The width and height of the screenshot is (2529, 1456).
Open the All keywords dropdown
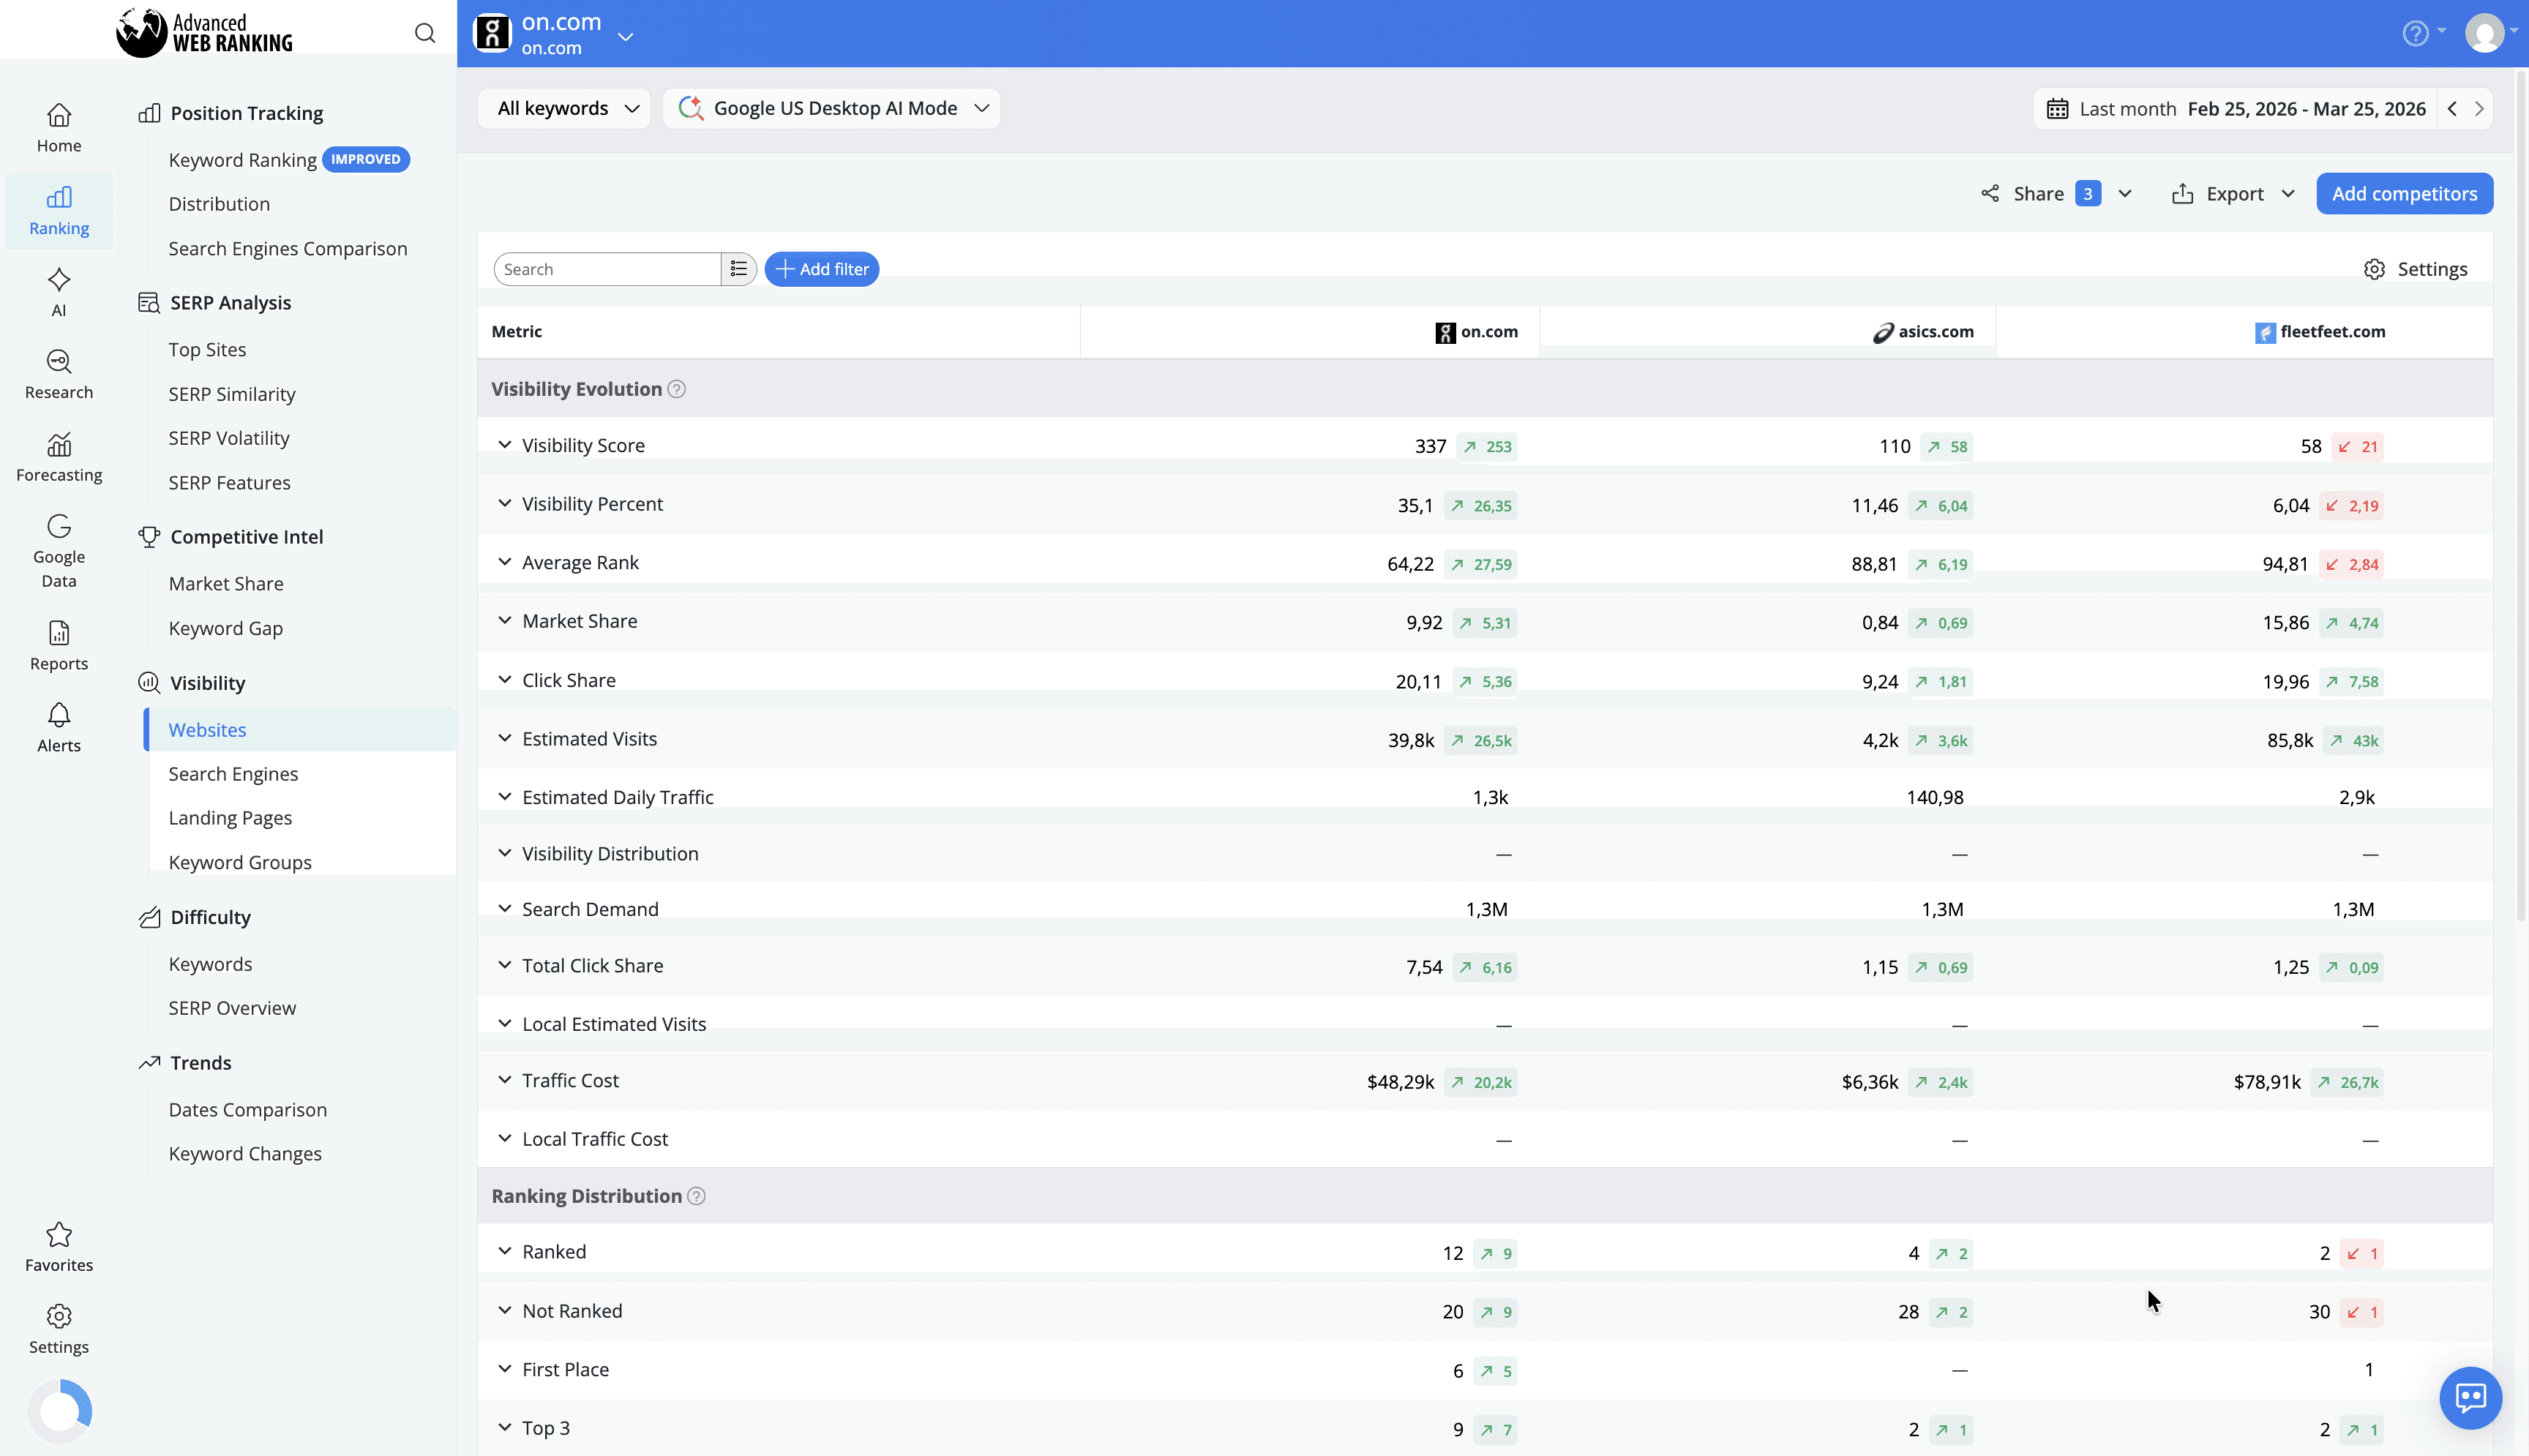[x=563, y=108]
